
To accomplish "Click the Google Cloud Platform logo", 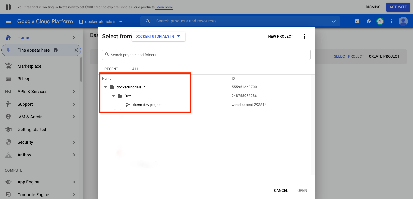I will tap(45, 21).
